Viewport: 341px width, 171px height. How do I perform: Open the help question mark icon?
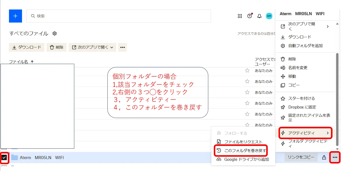pos(249,16)
